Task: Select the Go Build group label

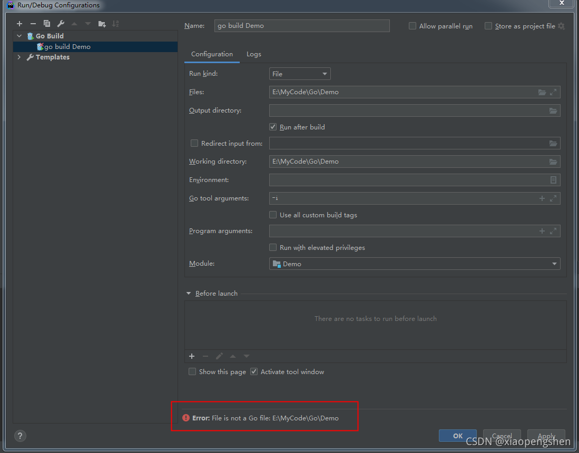Action: [50, 36]
